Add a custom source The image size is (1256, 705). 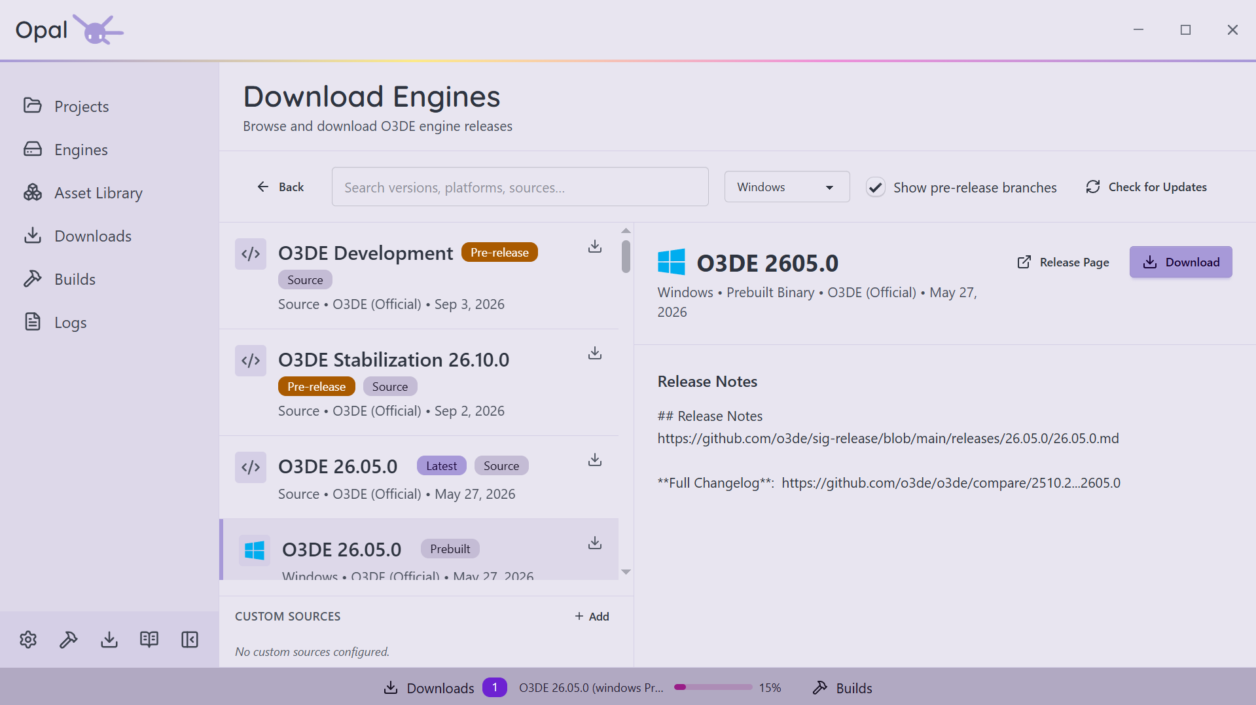coord(592,616)
